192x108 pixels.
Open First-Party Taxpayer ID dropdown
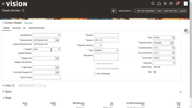coord(57,72)
